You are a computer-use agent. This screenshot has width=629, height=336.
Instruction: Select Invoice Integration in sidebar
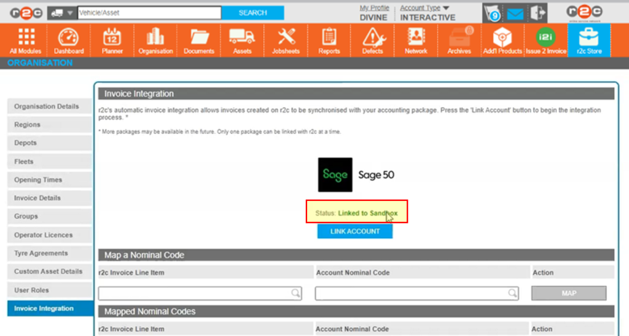(x=50, y=308)
